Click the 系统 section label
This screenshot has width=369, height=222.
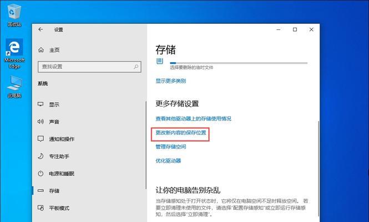point(43,83)
